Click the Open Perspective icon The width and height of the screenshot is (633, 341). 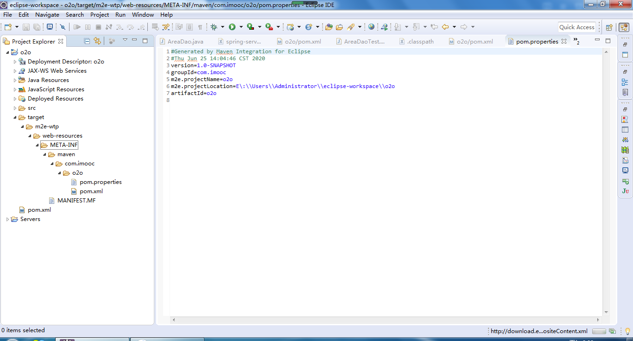click(609, 27)
